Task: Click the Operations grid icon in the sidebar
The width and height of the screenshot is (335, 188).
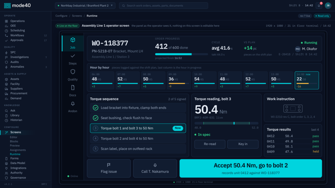Action: pos(7,21)
